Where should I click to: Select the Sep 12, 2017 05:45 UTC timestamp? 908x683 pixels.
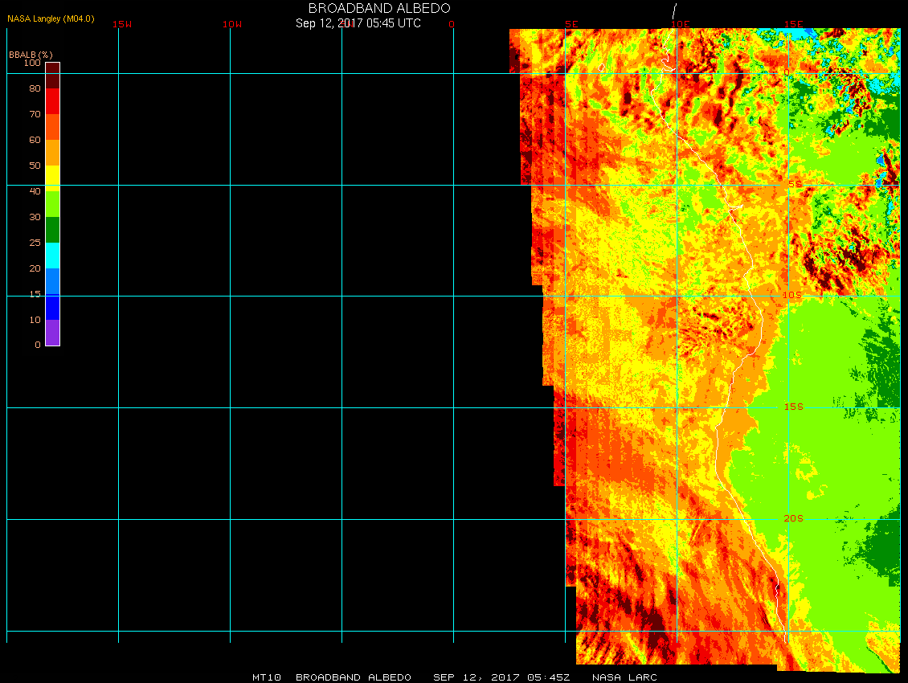[358, 23]
